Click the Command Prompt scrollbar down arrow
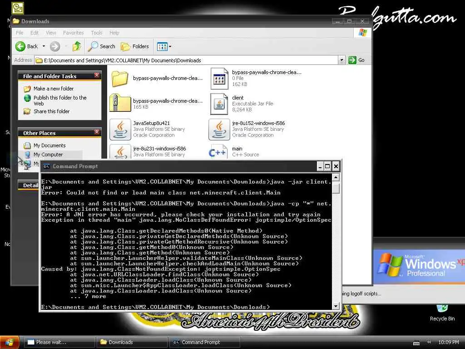This screenshot has width=465, height=349. pos(336,306)
